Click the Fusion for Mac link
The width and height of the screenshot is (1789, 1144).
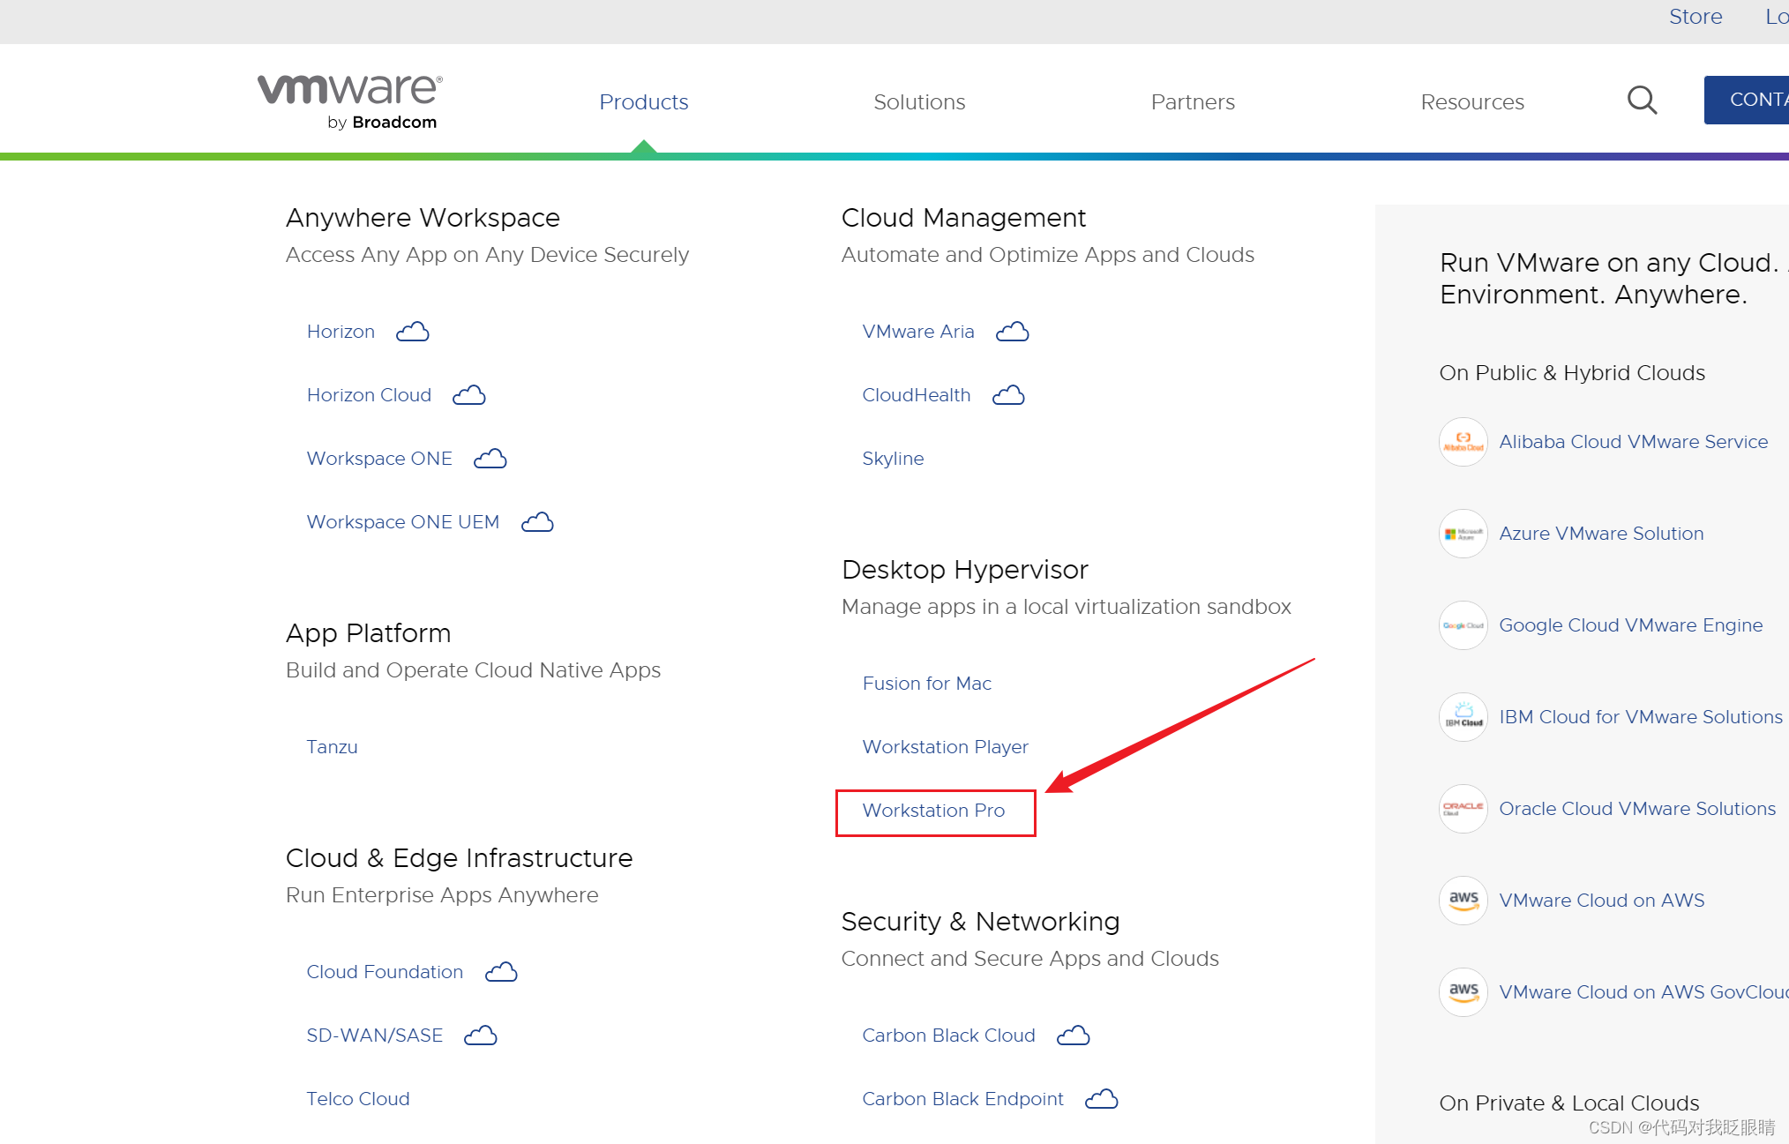click(x=924, y=682)
